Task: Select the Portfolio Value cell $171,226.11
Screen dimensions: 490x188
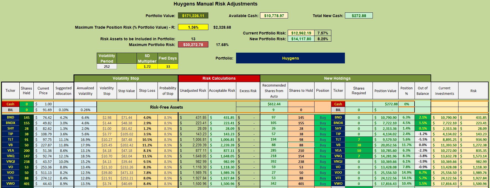Action: click(x=193, y=16)
